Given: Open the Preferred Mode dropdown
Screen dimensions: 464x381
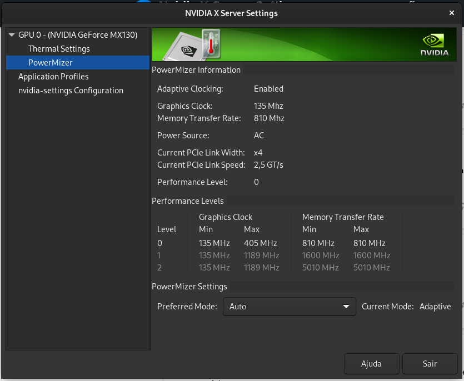Looking at the screenshot, I should click(x=283, y=307).
